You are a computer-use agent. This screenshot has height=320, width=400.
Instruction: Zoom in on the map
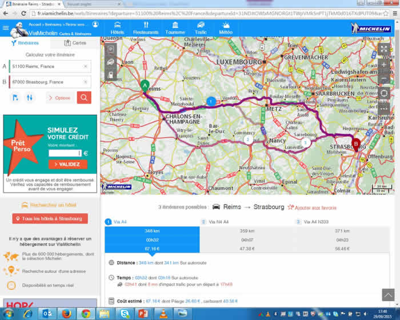(385, 65)
